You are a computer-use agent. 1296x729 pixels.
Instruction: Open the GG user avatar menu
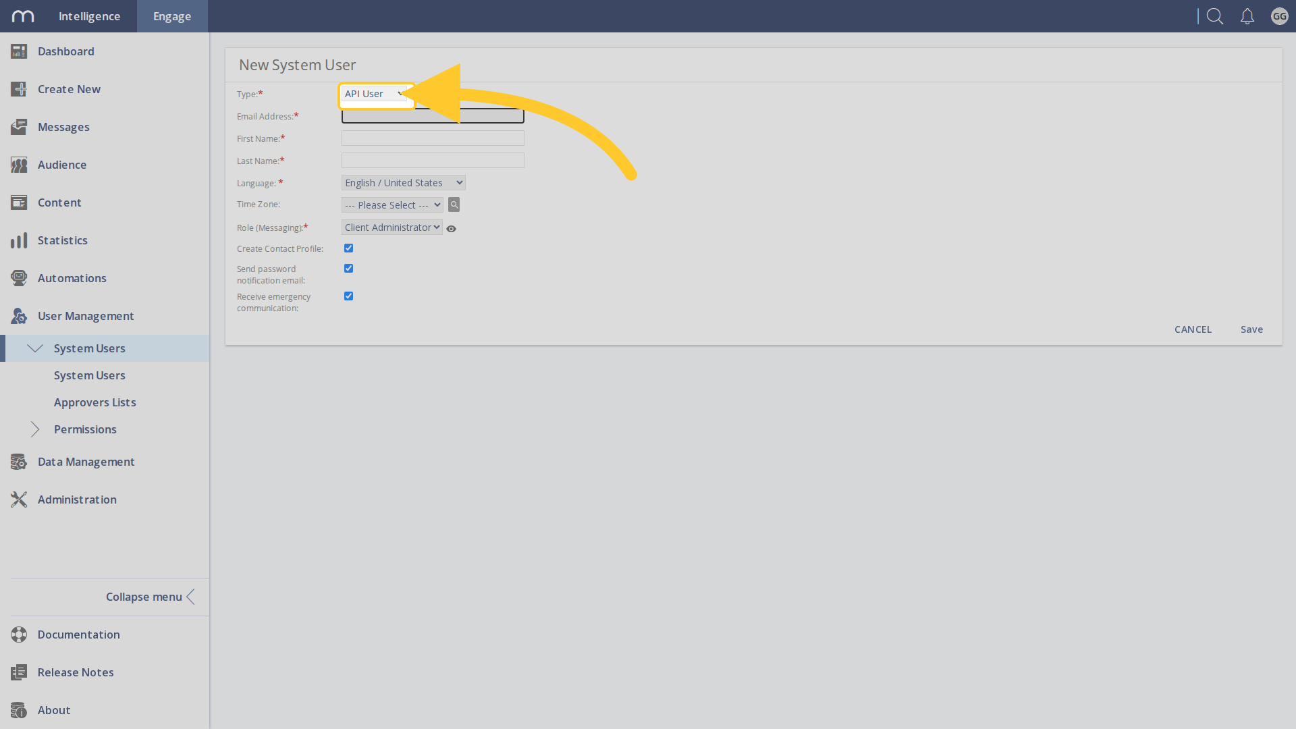(1279, 16)
